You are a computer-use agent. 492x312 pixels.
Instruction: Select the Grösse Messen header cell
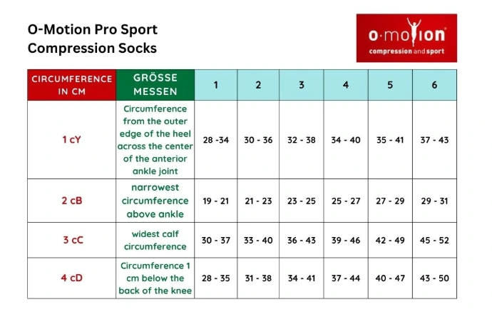(x=155, y=85)
